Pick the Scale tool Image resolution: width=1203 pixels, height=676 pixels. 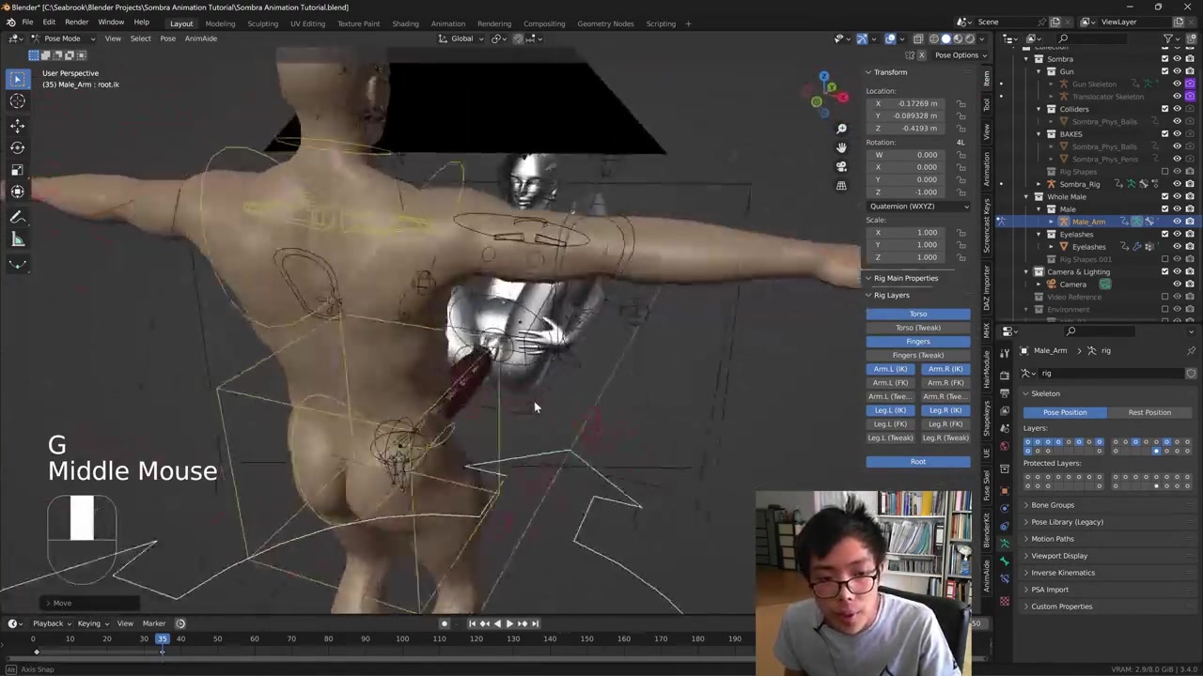tap(17, 170)
